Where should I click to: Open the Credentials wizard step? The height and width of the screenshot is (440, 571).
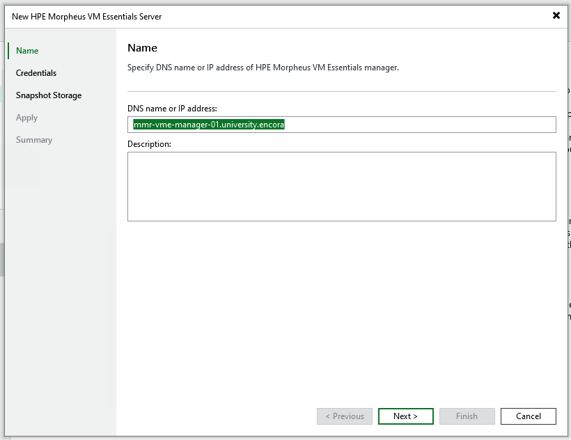point(36,73)
